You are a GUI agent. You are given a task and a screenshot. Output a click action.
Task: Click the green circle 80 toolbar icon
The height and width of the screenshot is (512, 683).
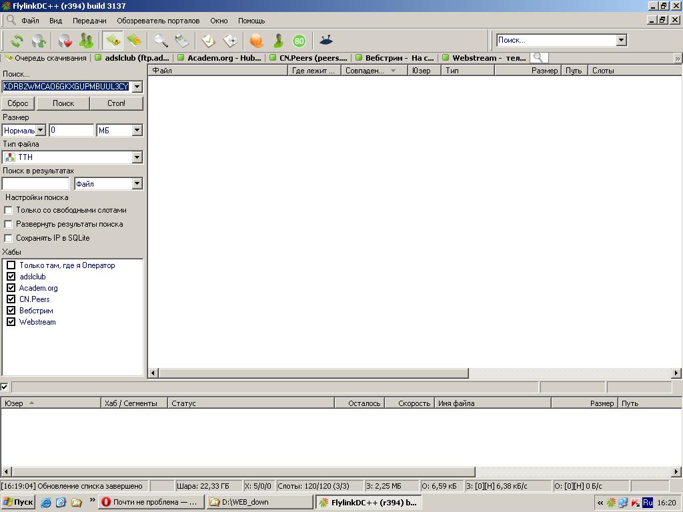299,41
